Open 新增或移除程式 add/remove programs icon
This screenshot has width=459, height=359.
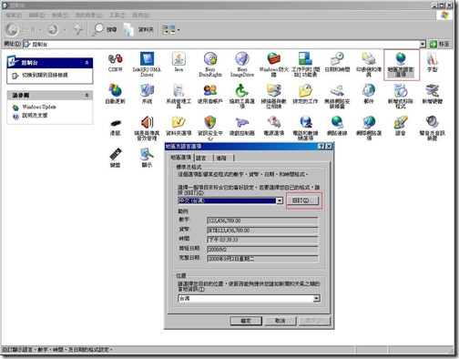[401, 96]
